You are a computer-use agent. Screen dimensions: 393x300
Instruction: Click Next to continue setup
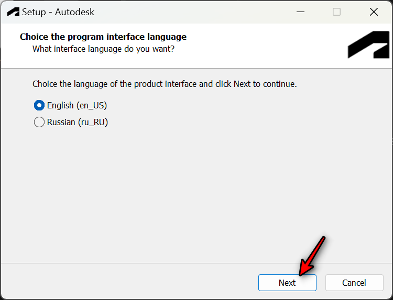pyautogui.click(x=287, y=283)
